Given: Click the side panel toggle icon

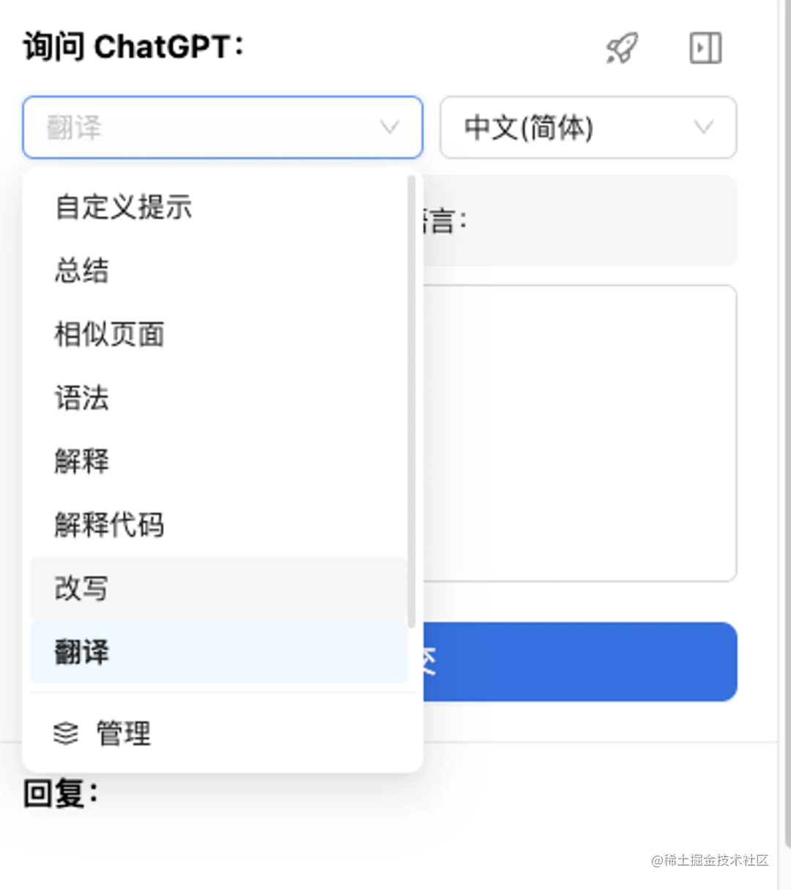Looking at the screenshot, I should [705, 48].
